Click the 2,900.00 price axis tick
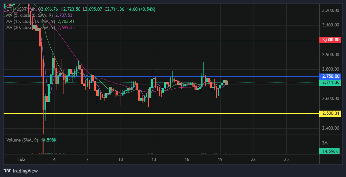346x177 pixels. tap(331, 54)
